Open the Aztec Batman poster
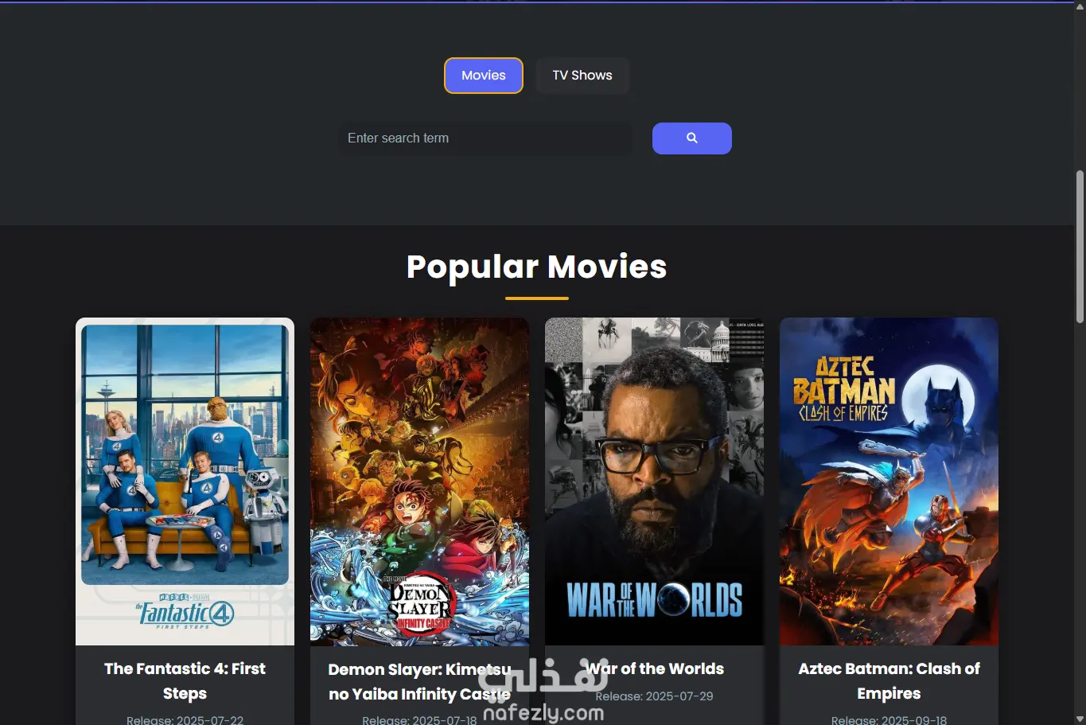The image size is (1086, 725). pyautogui.click(x=889, y=481)
